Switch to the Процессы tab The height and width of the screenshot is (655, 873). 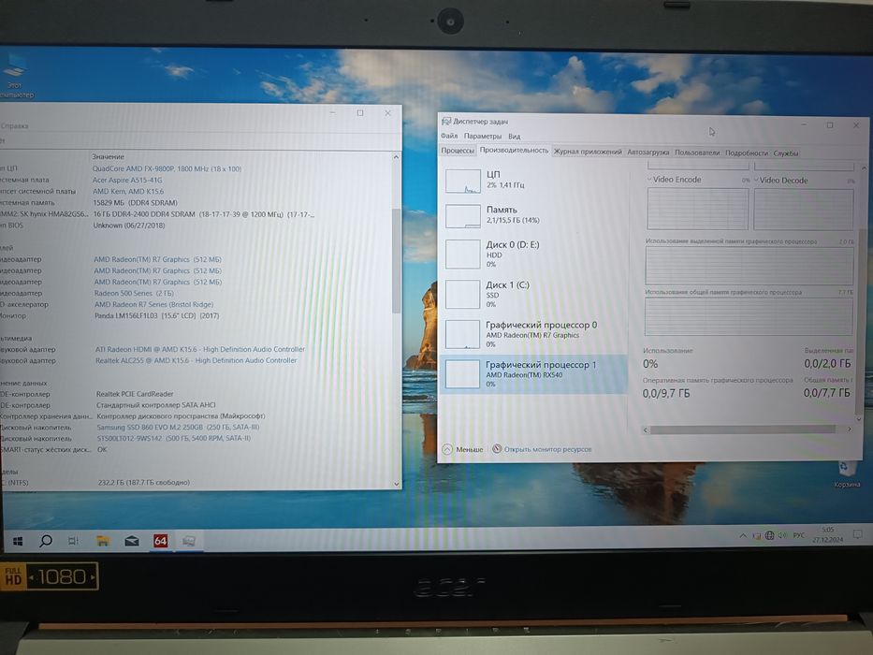click(x=458, y=151)
